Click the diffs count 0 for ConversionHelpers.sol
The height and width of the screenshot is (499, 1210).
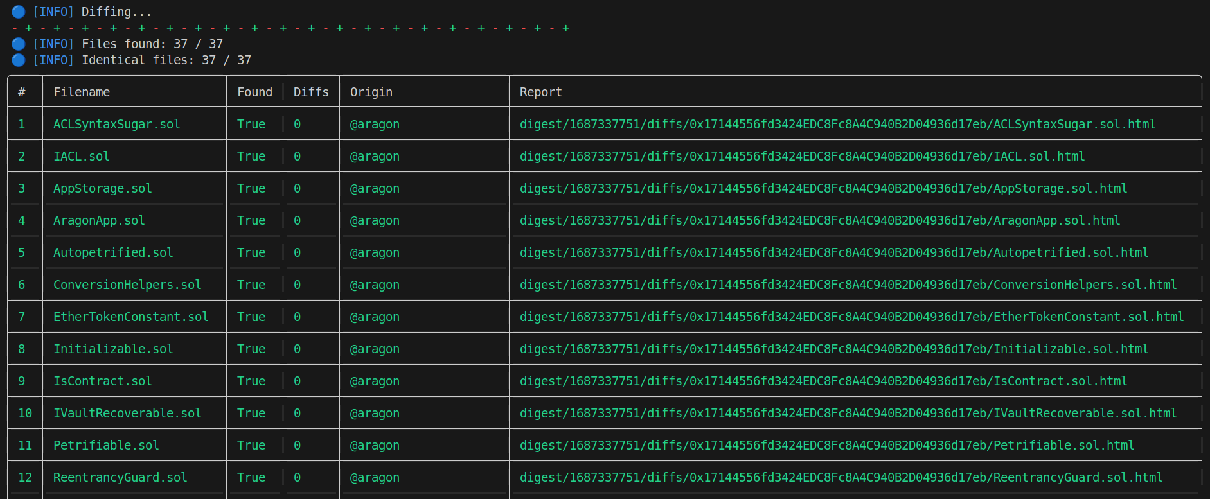click(298, 285)
